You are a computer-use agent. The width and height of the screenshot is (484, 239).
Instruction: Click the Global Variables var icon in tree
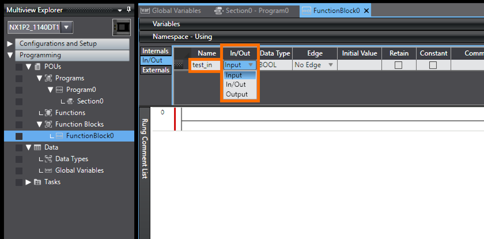pyautogui.click(x=48, y=171)
